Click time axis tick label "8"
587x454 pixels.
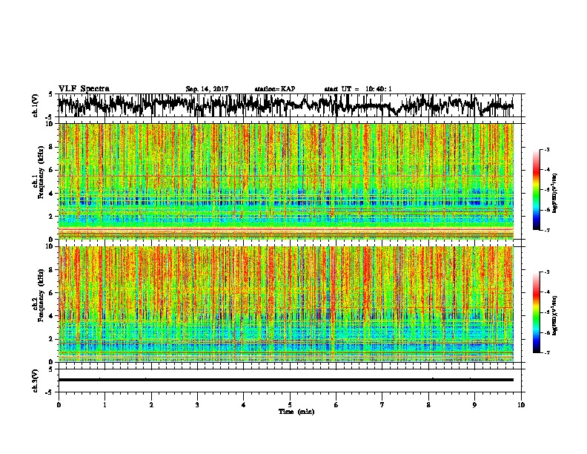(x=428, y=405)
